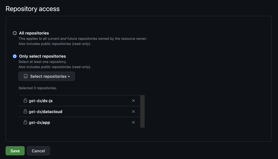278x159 pixels.
Task: Click the selected repositories list scrollbar
Action: (142, 111)
